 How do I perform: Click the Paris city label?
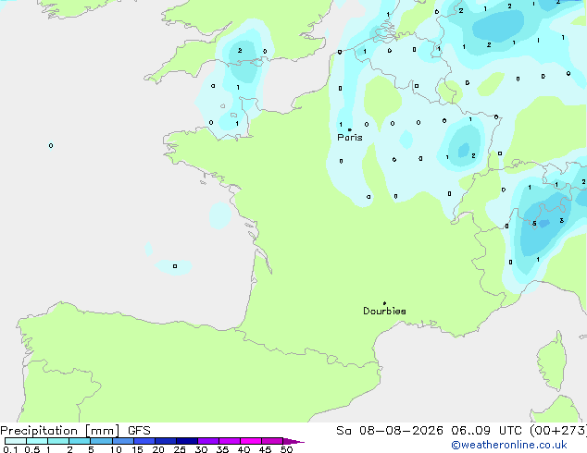(350, 138)
